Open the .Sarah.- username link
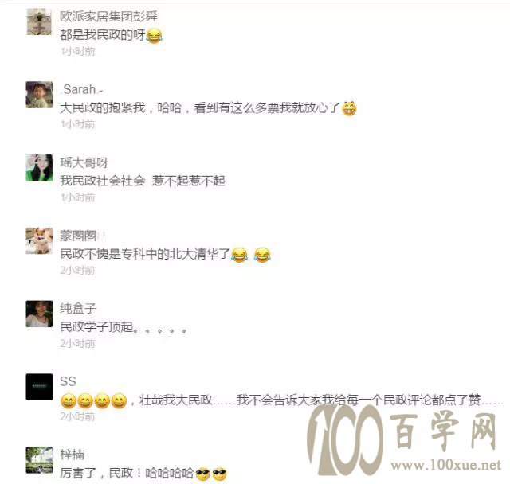This screenshot has width=510, height=484. (x=81, y=89)
